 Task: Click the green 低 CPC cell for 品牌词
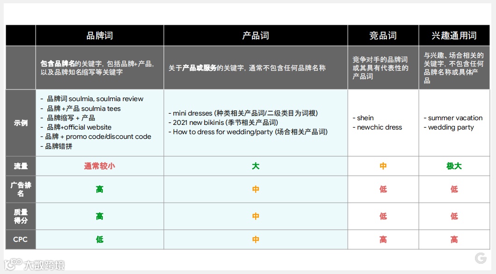pyautogui.click(x=99, y=239)
